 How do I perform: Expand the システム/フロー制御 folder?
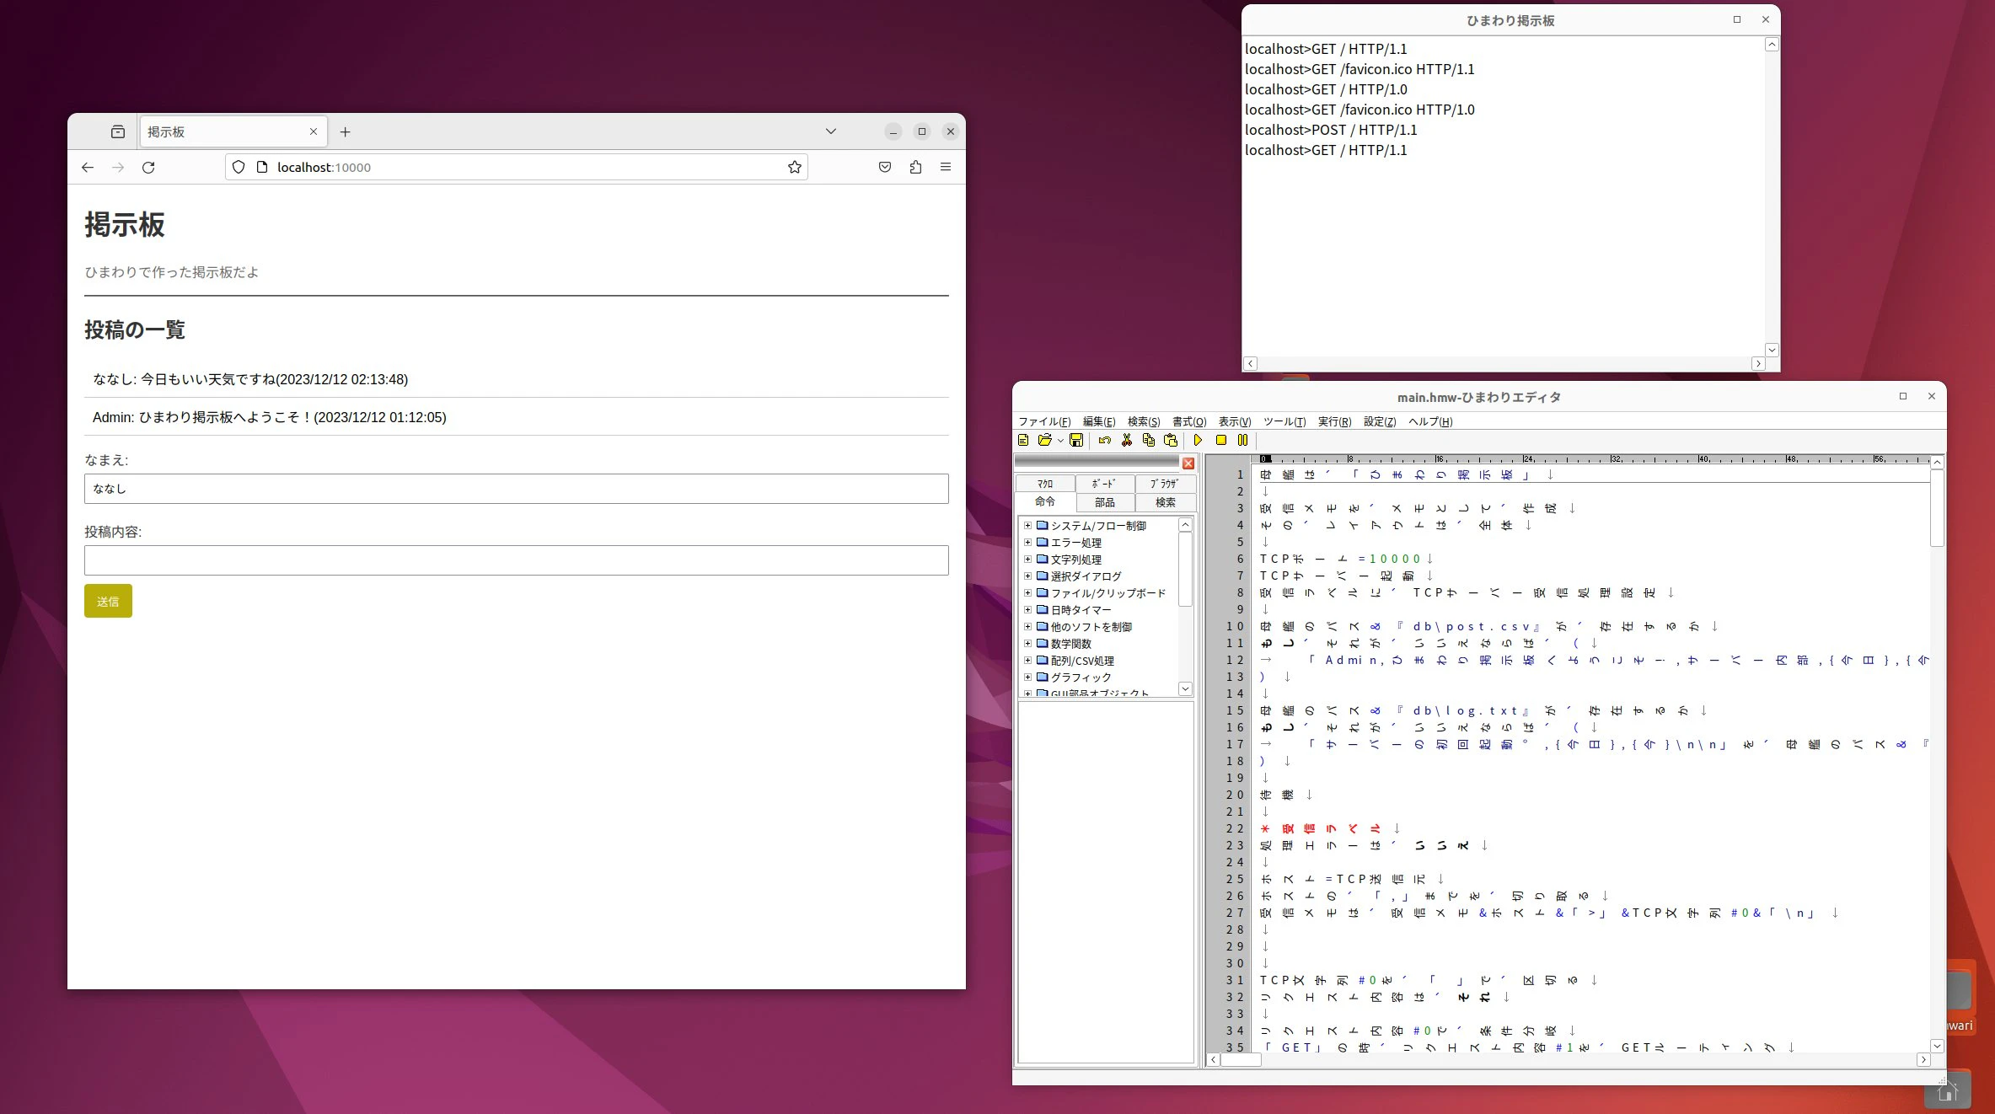point(1027,525)
